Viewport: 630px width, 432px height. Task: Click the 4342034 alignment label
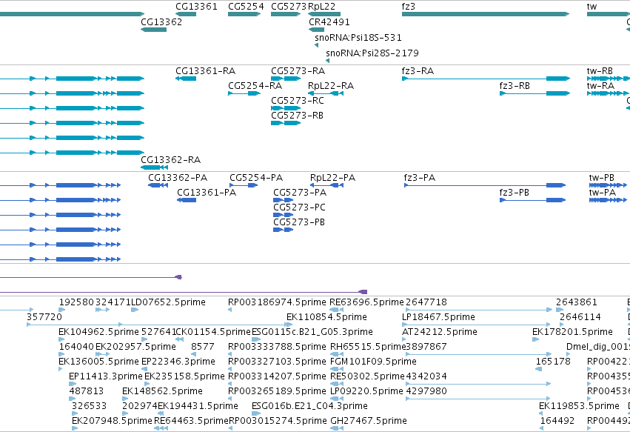coord(426,376)
